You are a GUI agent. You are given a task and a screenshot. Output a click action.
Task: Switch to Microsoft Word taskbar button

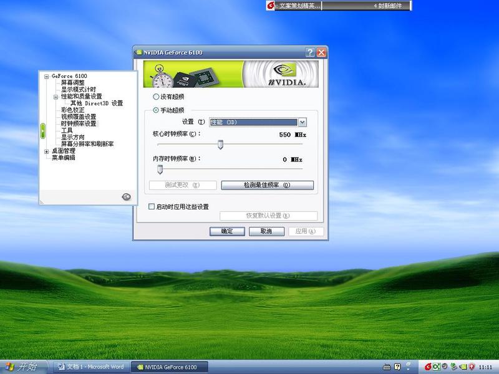click(x=91, y=367)
